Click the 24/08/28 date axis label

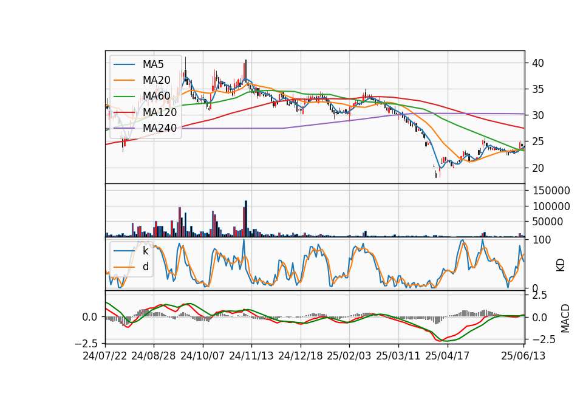pyautogui.click(x=154, y=356)
